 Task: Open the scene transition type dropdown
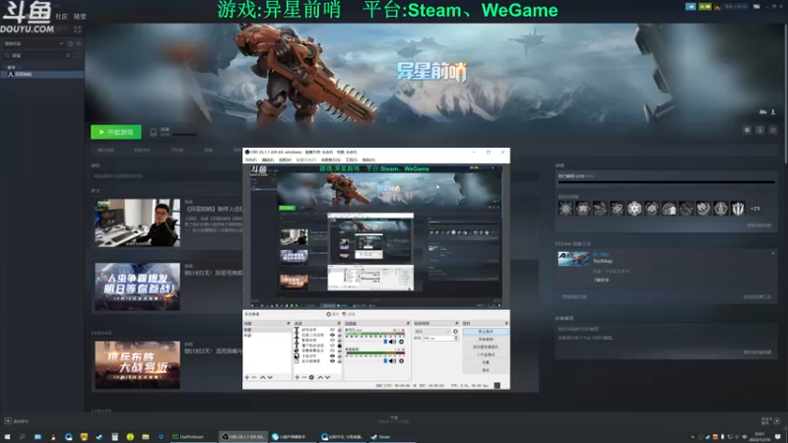click(x=432, y=332)
